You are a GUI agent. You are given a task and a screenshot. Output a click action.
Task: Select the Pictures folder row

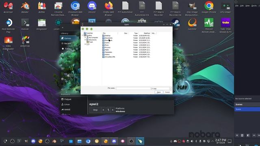(126, 47)
